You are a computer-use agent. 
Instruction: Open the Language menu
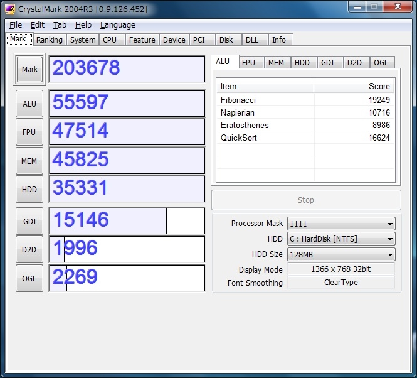click(117, 25)
